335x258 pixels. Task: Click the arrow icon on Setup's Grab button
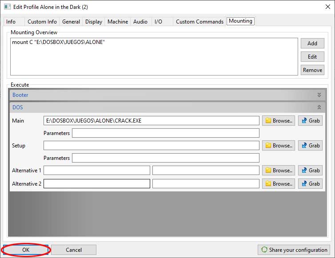pyautogui.click(x=304, y=146)
